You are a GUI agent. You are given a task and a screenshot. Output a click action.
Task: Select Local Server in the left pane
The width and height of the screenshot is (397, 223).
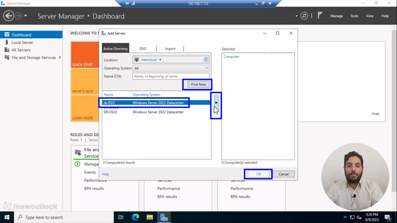click(x=31, y=42)
